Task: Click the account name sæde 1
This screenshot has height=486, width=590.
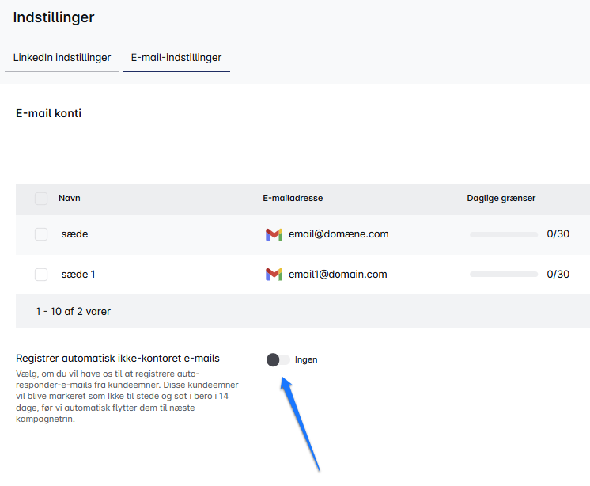Action: 78,275
